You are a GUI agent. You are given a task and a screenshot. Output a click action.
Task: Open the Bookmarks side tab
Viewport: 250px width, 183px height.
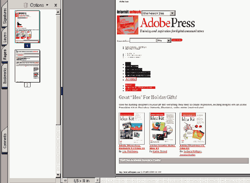coord(5,76)
